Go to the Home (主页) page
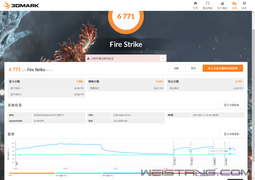Screen dimensions: 255x180 [x=195, y=5]
